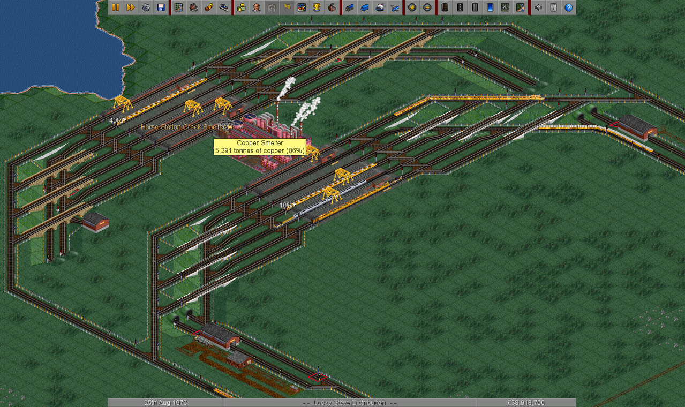Open the company league table trophy icon
The height and width of the screenshot is (407, 685).
317,7
